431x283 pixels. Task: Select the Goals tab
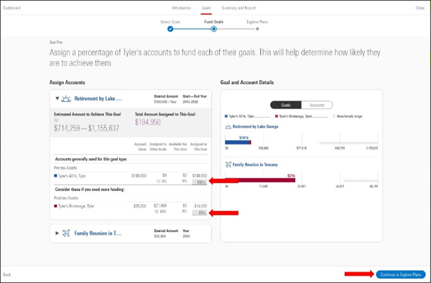(206, 8)
